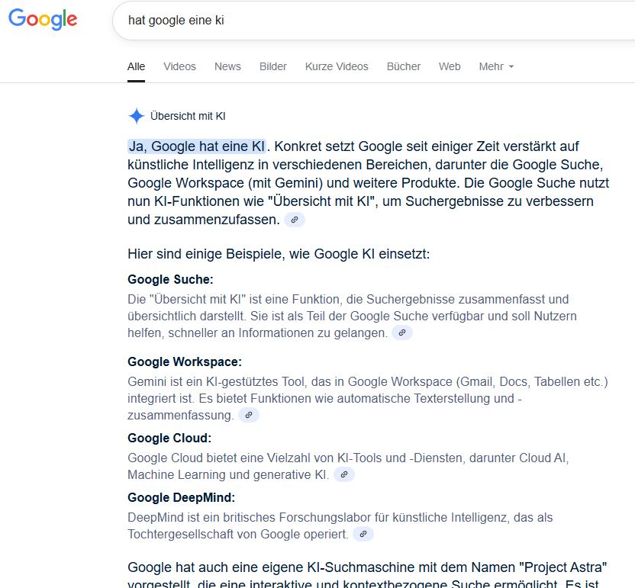Select the Web results tab
Image resolution: width=635 pixels, height=588 pixels.
click(x=450, y=66)
